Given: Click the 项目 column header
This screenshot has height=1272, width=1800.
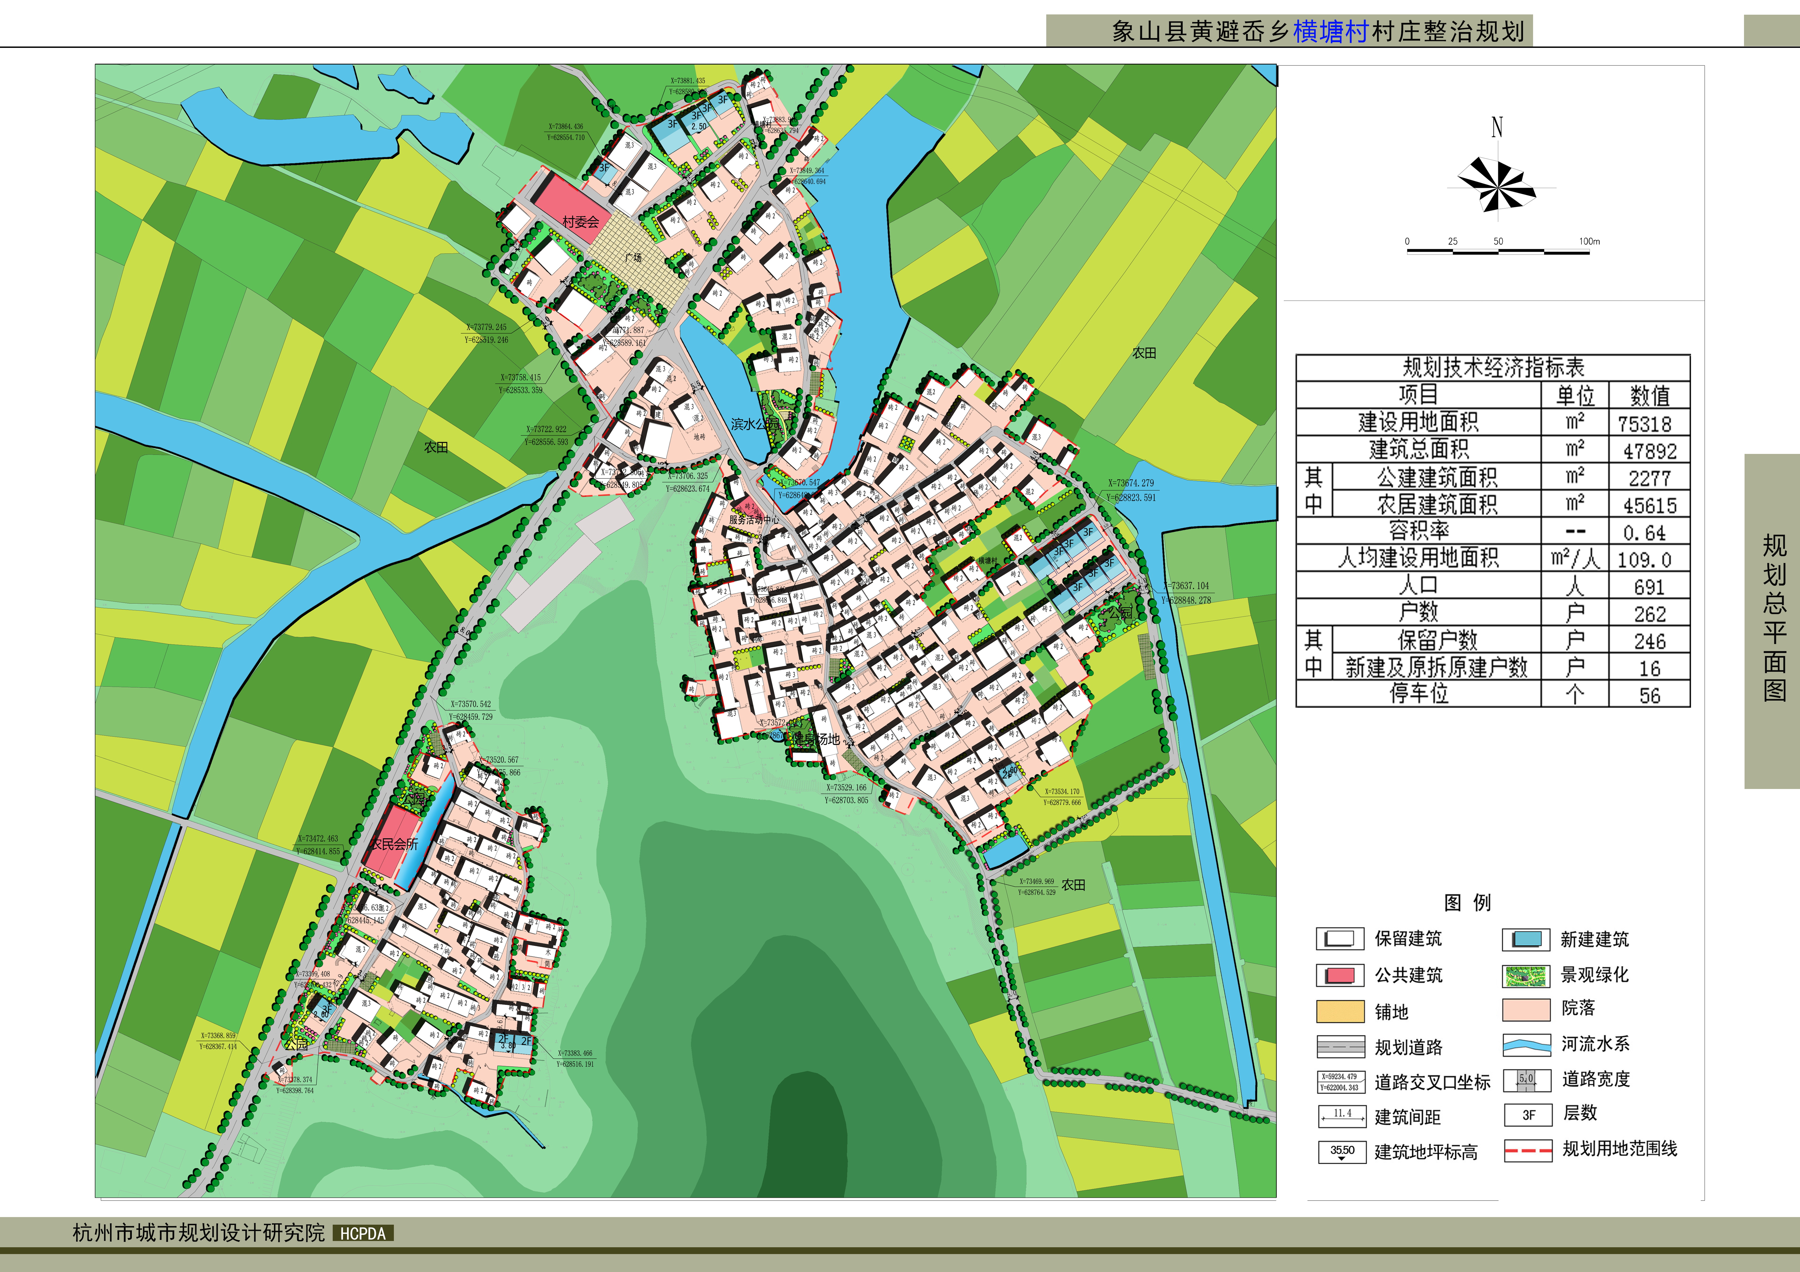Looking at the screenshot, I should tap(1418, 394).
